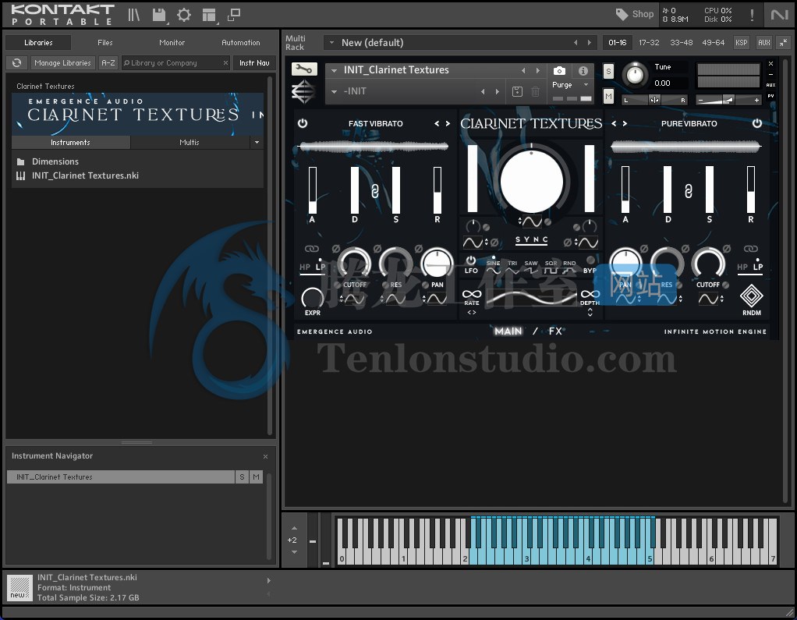The height and width of the screenshot is (620, 797).
Task: Click the snapshot camera icon
Action: click(559, 71)
